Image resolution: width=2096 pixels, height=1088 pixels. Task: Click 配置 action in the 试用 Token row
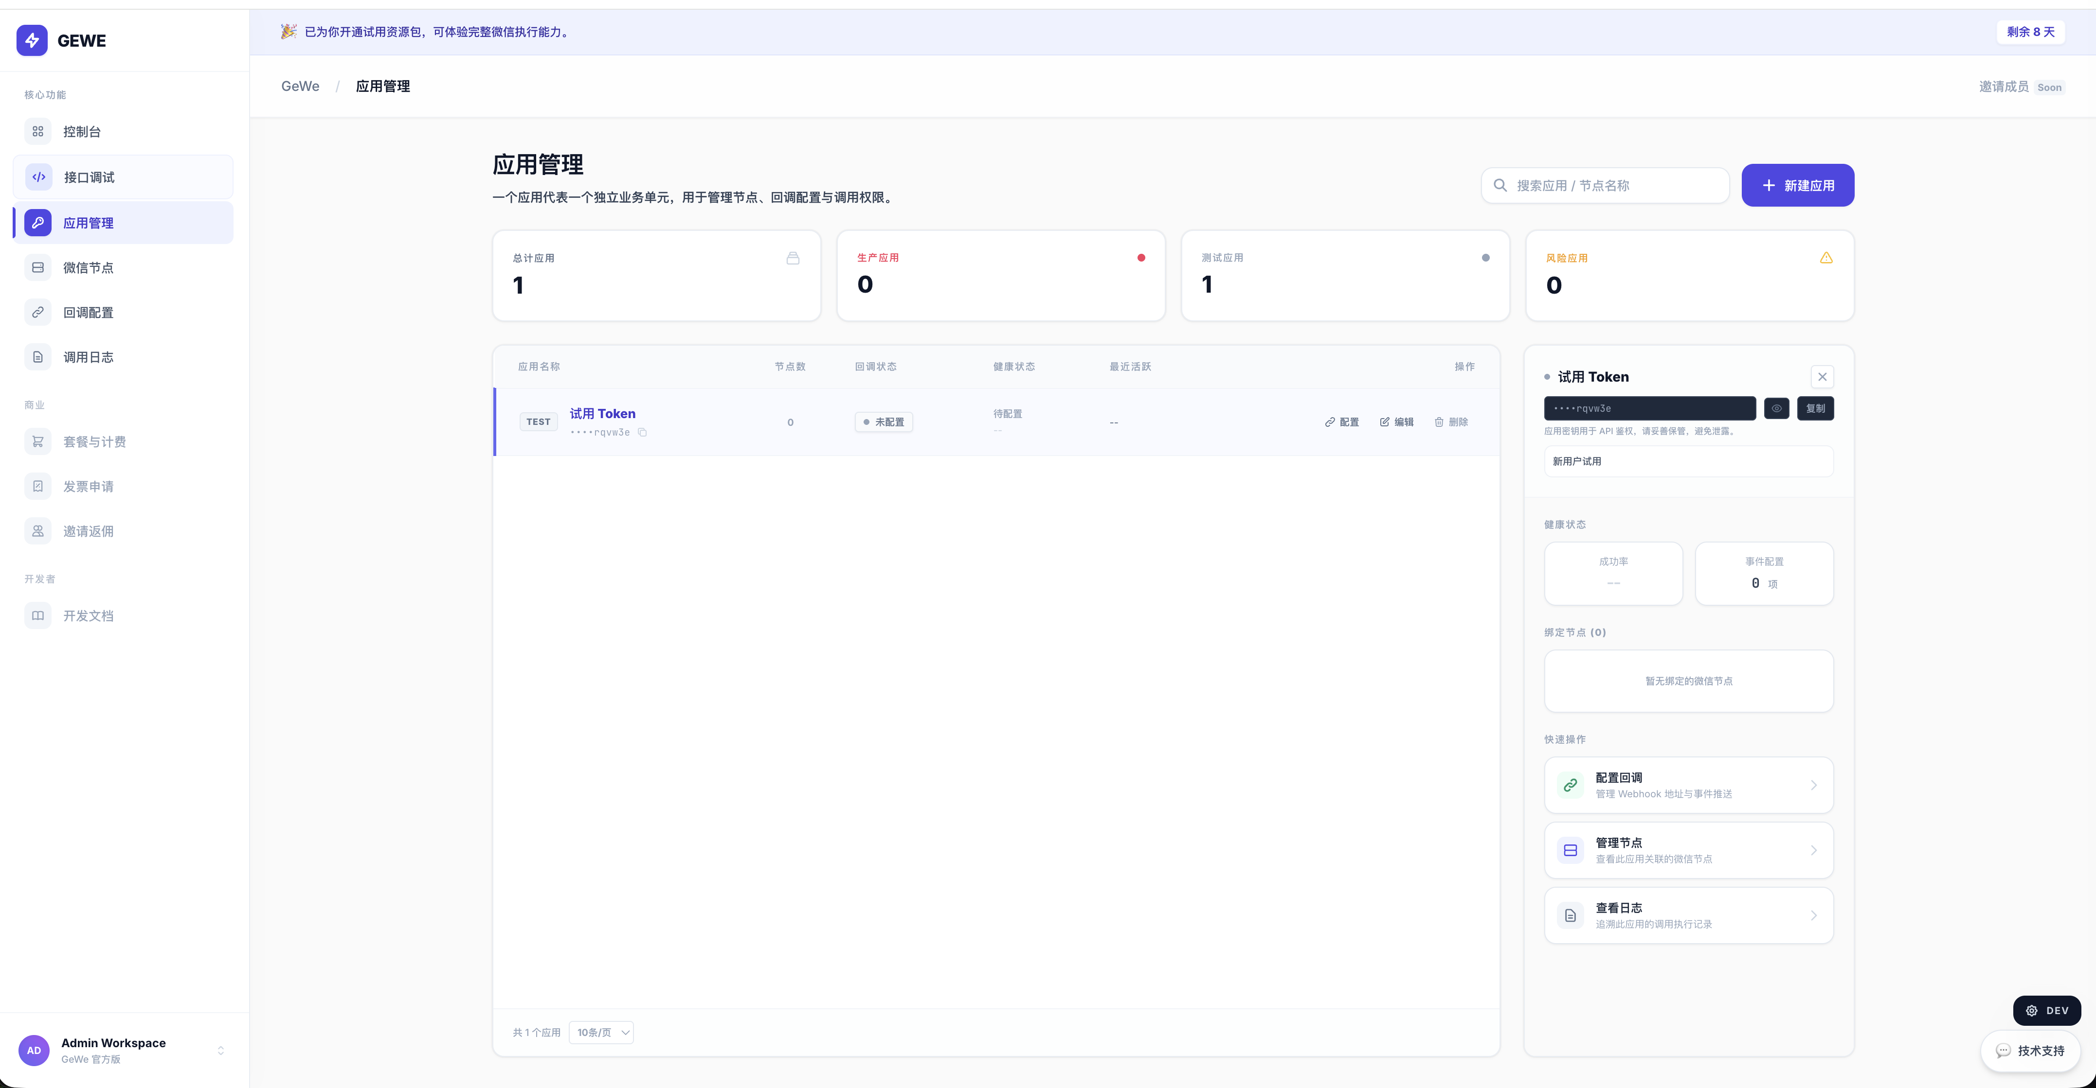tap(1342, 422)
